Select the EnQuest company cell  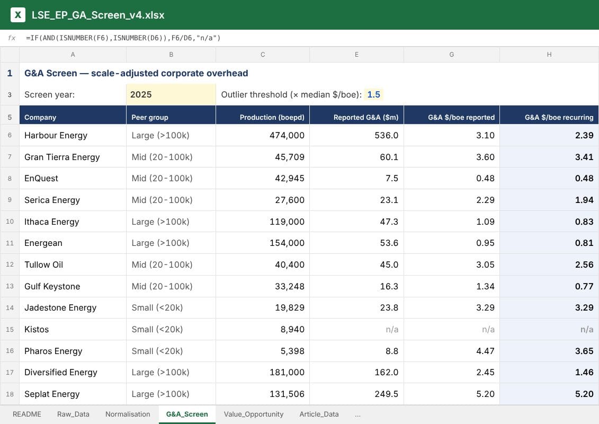coord(73,178)
